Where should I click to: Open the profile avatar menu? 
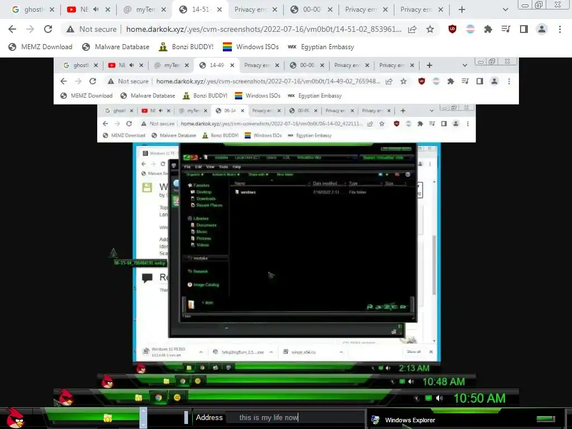click(x=542, y=29)
